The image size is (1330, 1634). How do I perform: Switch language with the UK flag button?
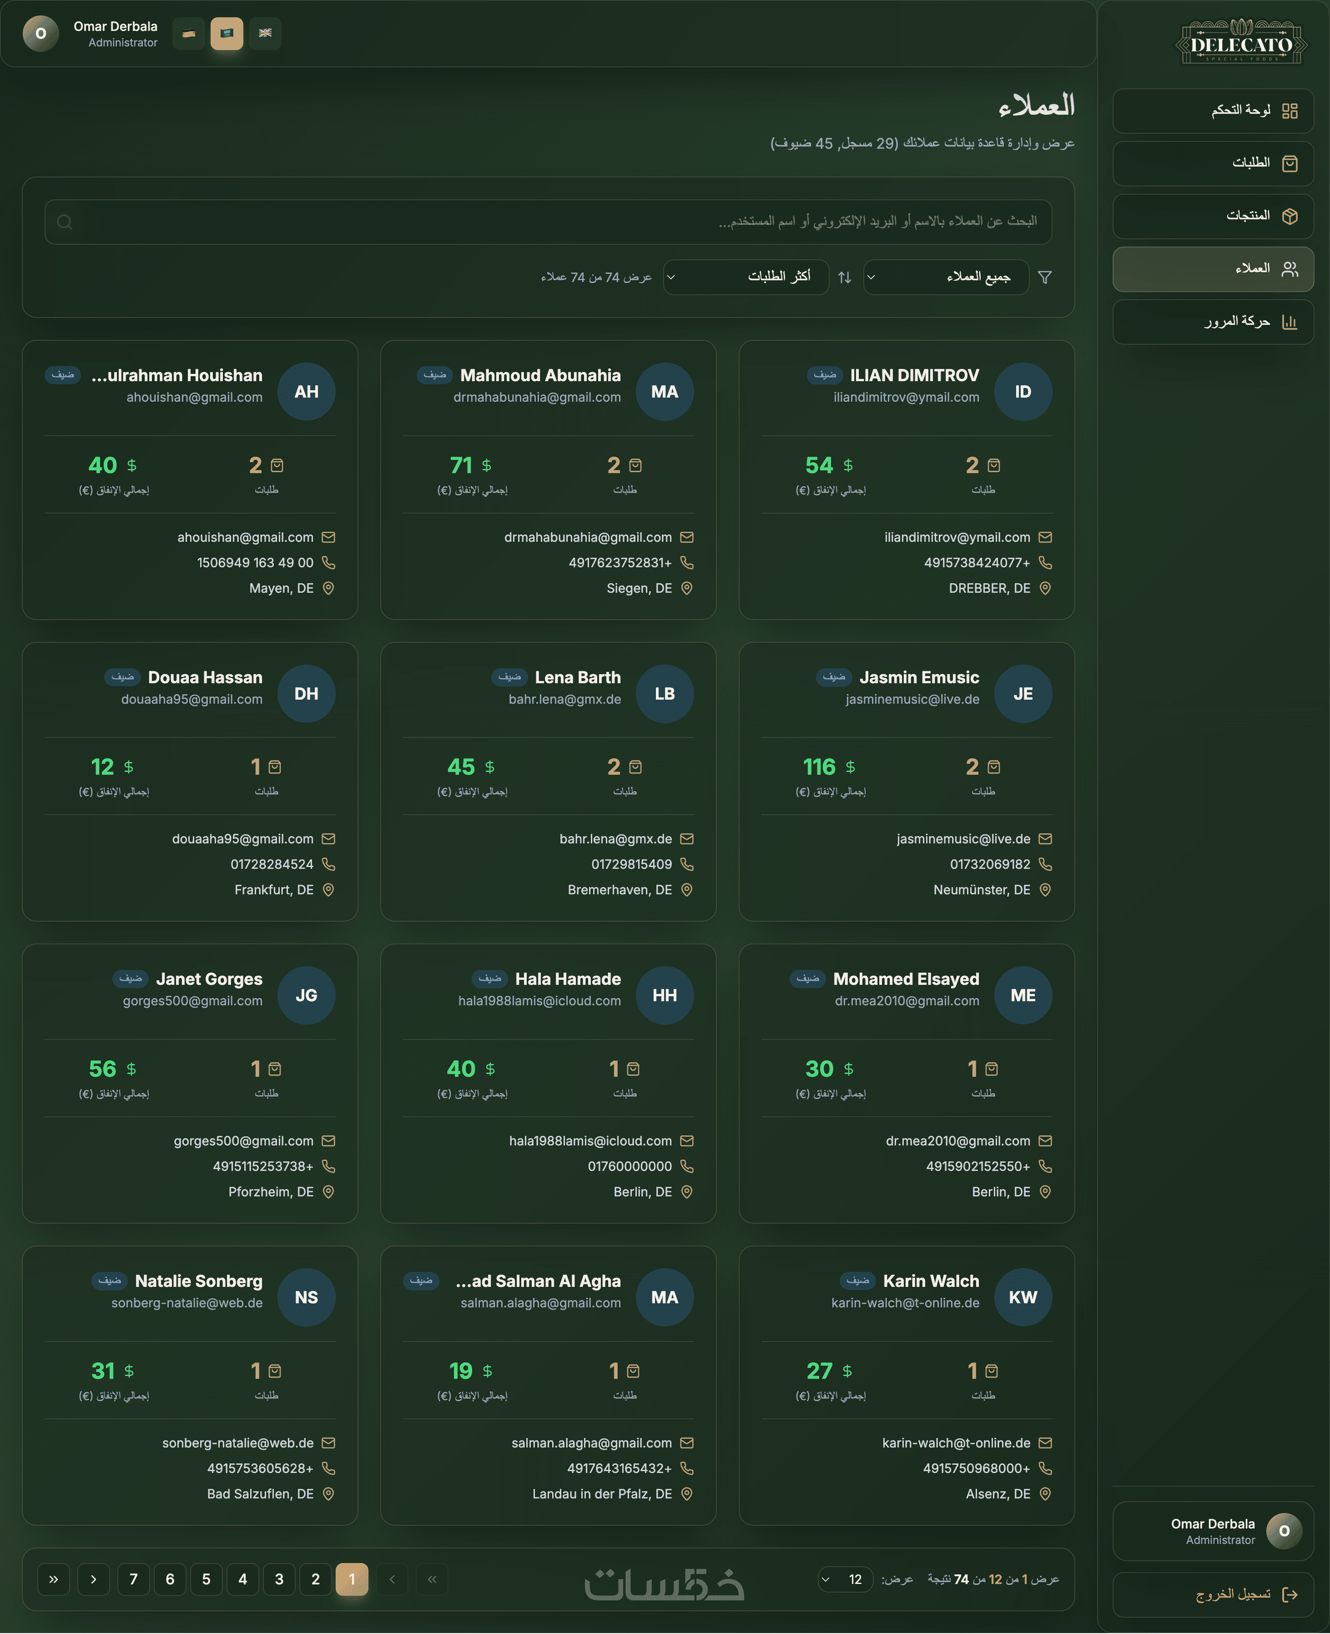pyautogui.click(x=265, y=34)
